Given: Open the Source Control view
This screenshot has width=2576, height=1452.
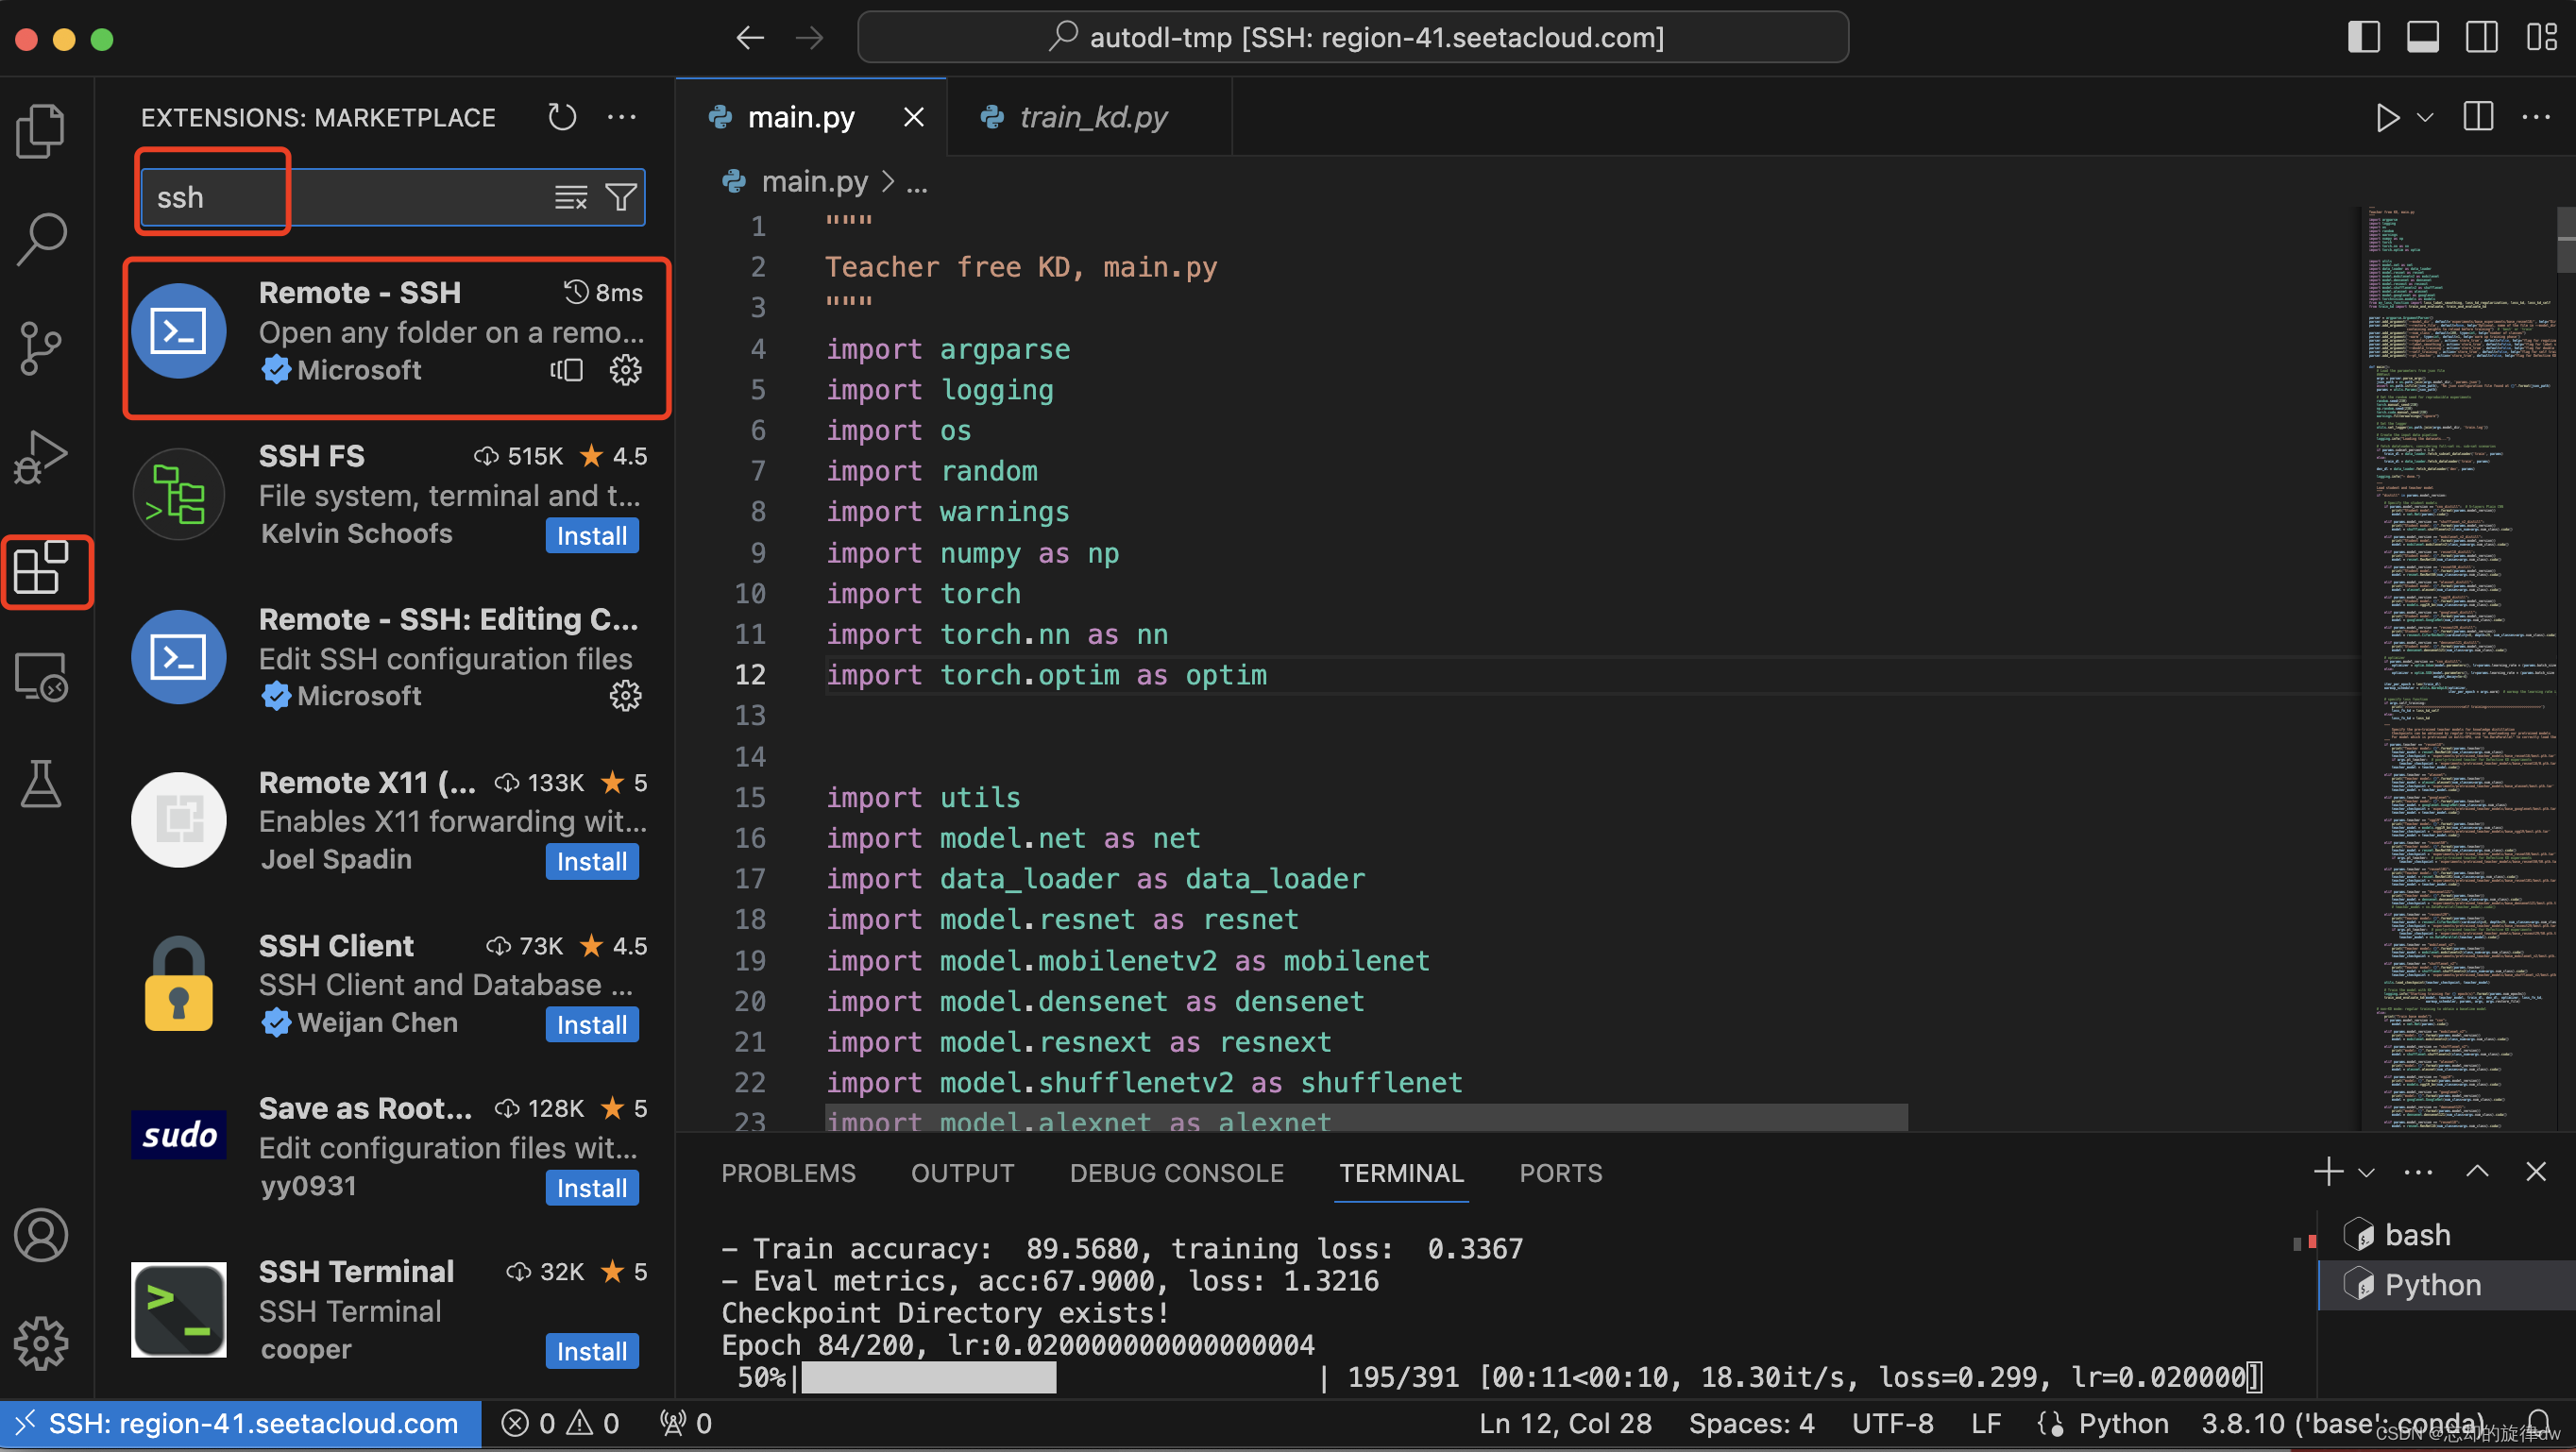Looking at the screenshot, I should coord(41,348).
